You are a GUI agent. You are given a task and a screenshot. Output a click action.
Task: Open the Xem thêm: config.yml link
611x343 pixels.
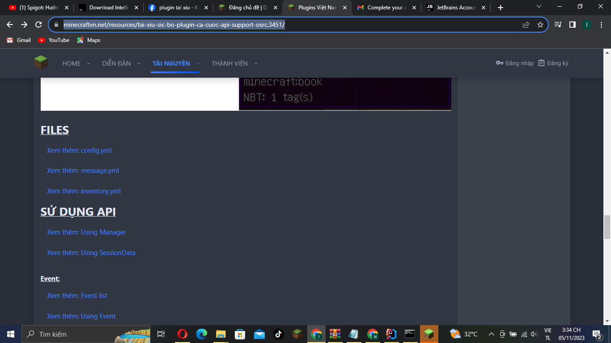point(79,151)
